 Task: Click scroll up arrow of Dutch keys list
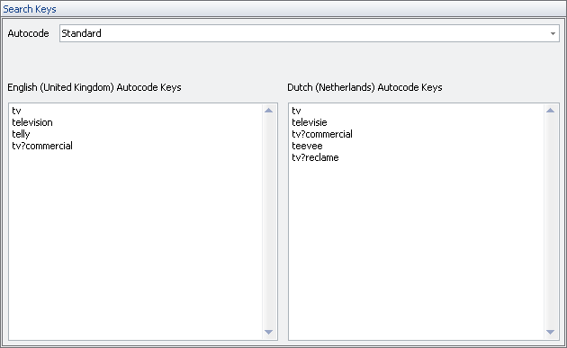pyautogui.click(x=551, y=111)
